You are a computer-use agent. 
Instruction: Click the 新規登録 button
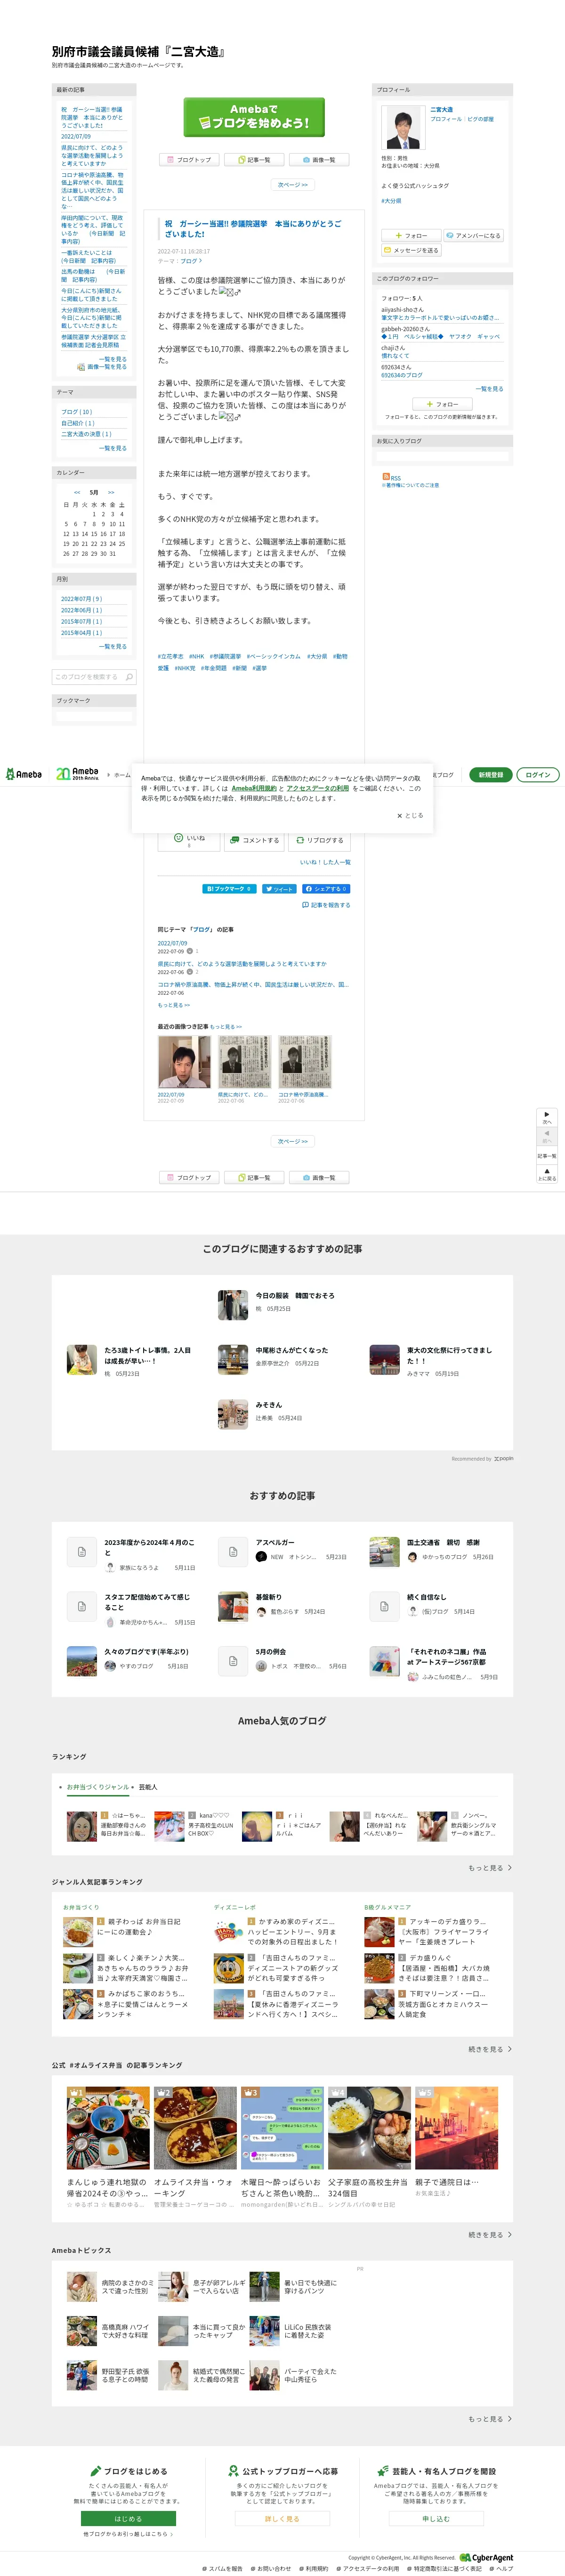point(490,775)
